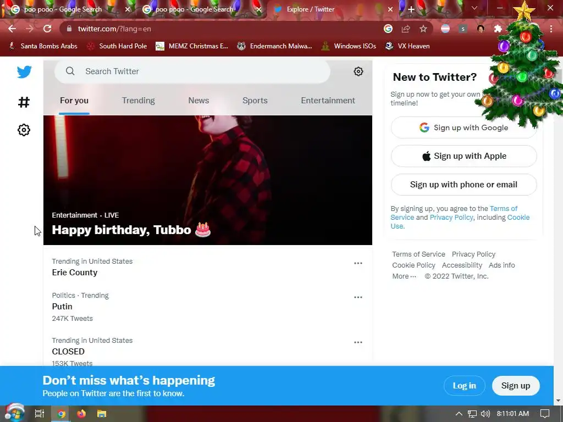The image size is (563, 422).
Task: Open Firefox from the taskbar
Action: click(81, 414)
